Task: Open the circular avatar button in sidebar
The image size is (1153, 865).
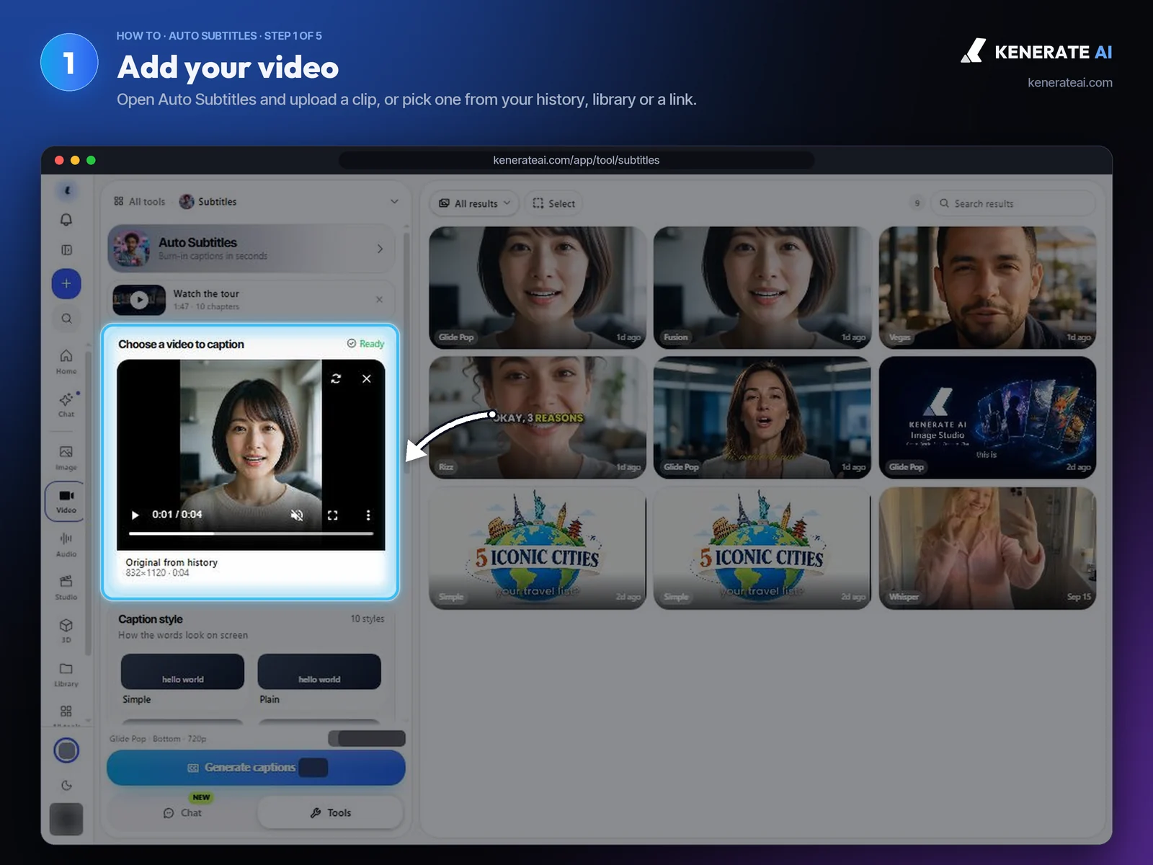Action: point(66,750)
